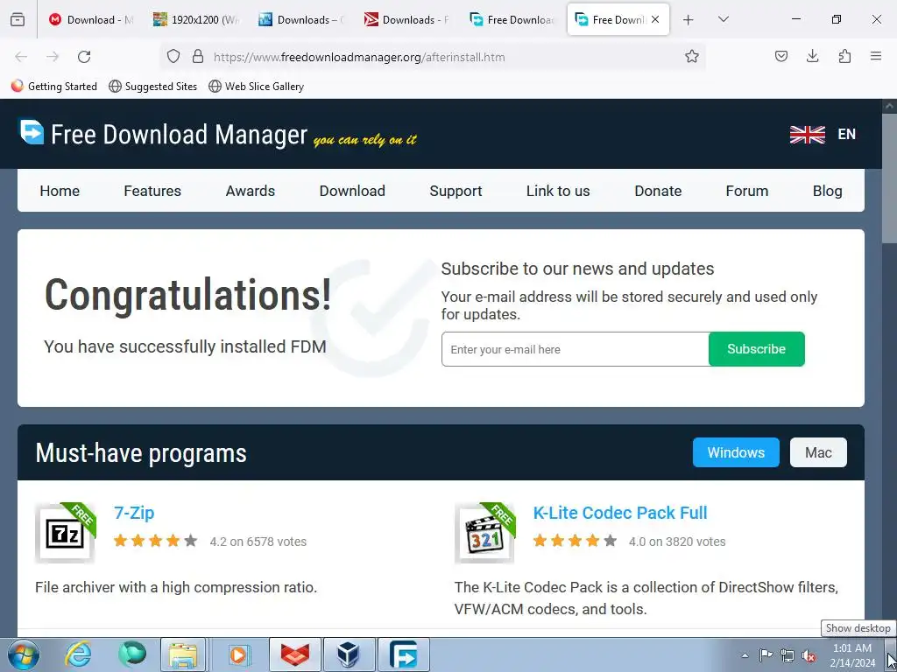
Task: Open Home in site navigation
Action: tap(60, 191)
